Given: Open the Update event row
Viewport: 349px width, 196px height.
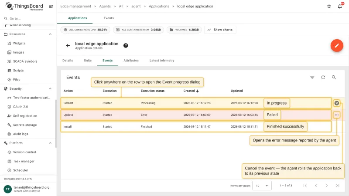Looking at the screenshot, I should pos(196,115).
